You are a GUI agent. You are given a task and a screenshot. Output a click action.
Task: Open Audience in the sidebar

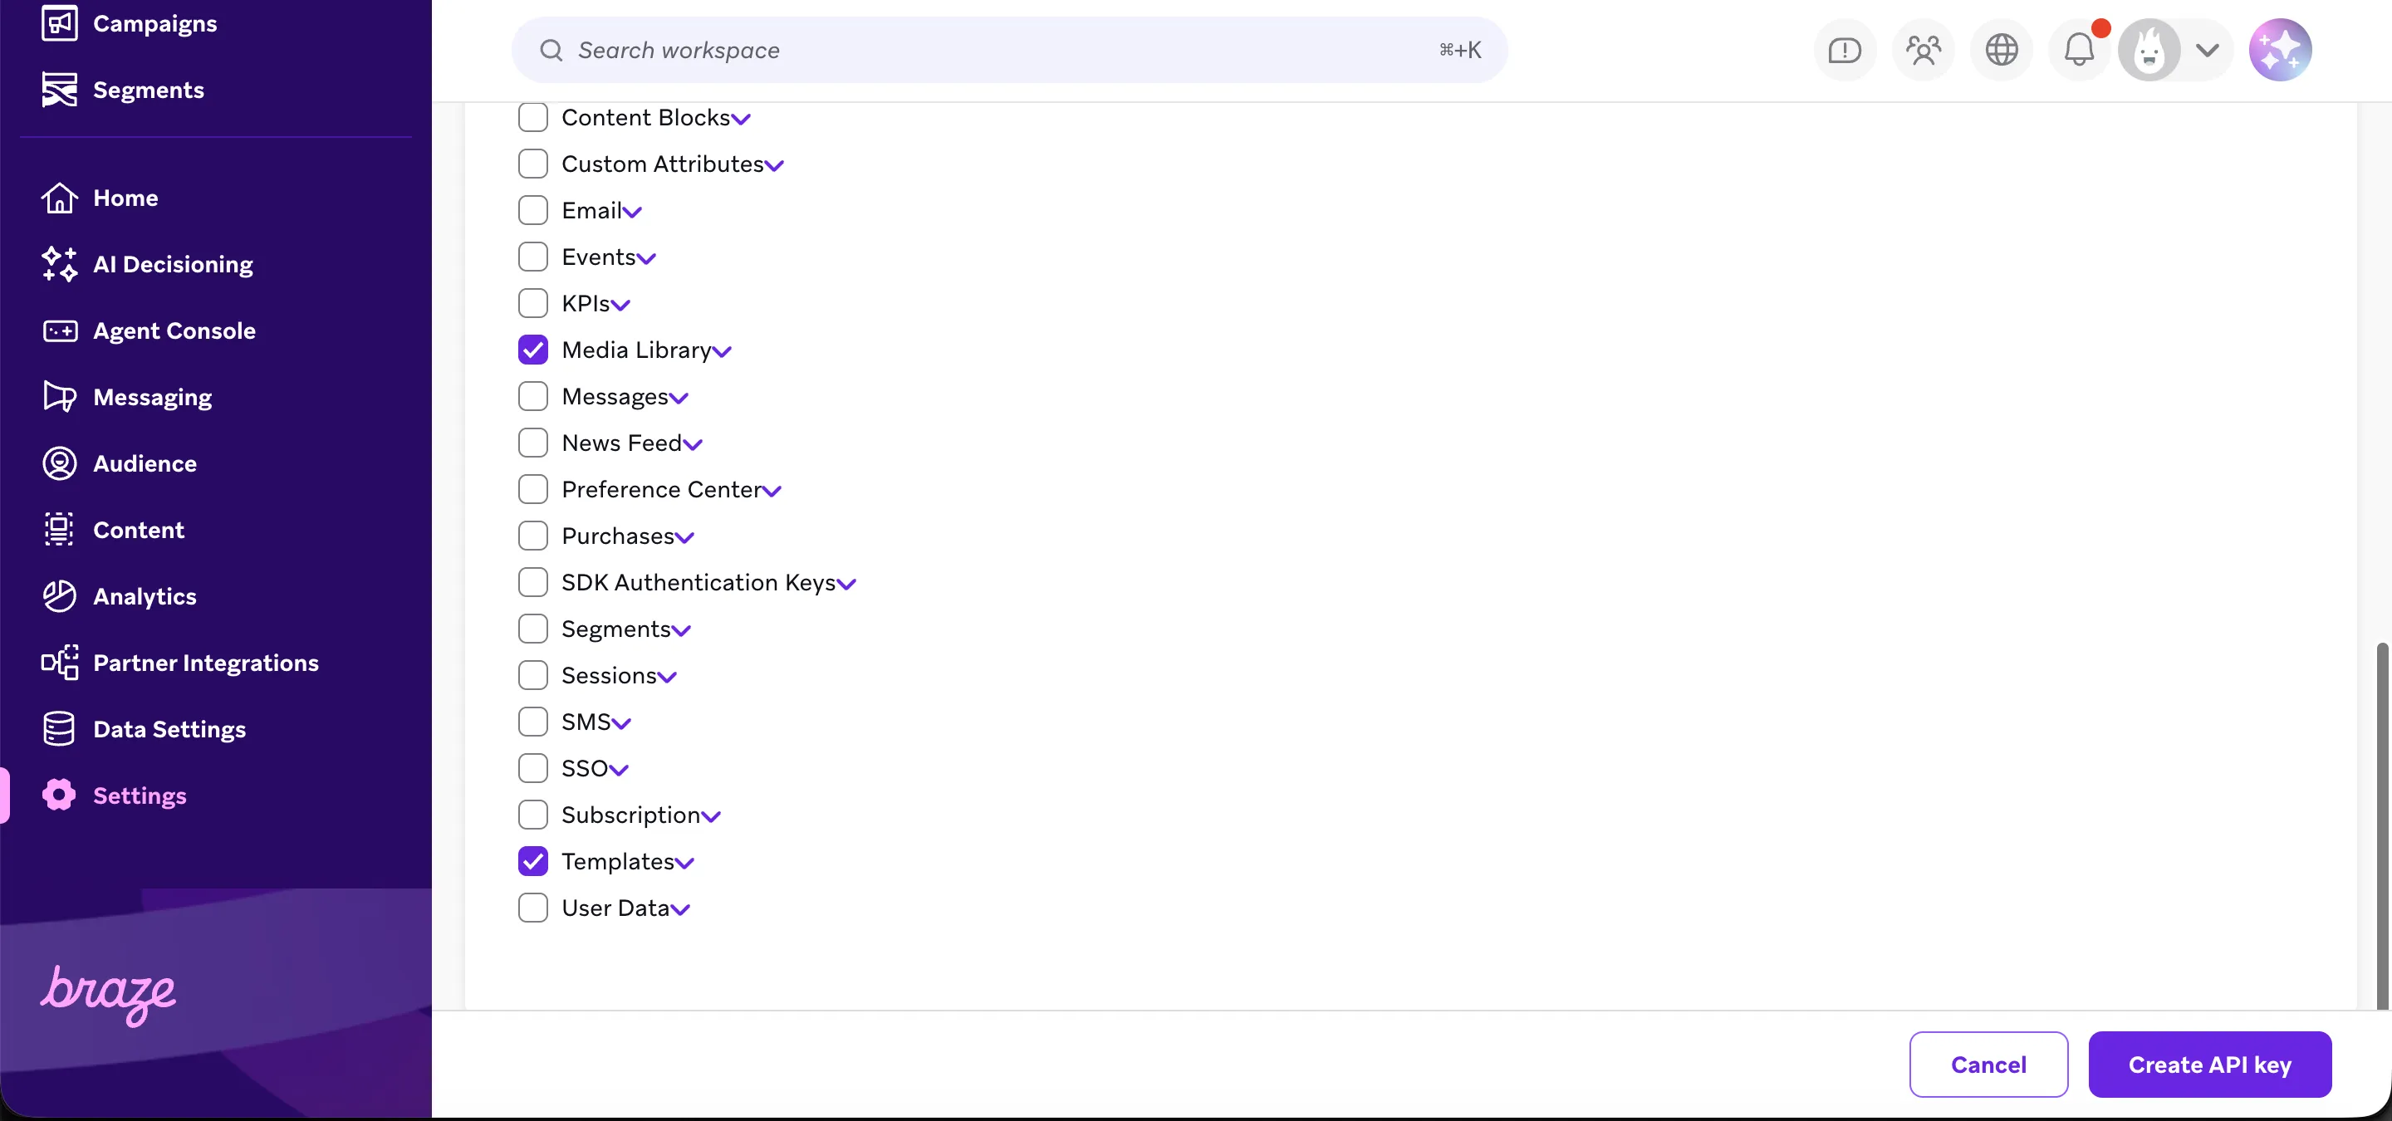coord(145,464)
